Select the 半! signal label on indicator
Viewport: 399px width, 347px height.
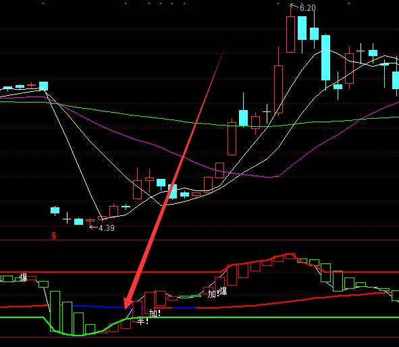coord(142,321)
